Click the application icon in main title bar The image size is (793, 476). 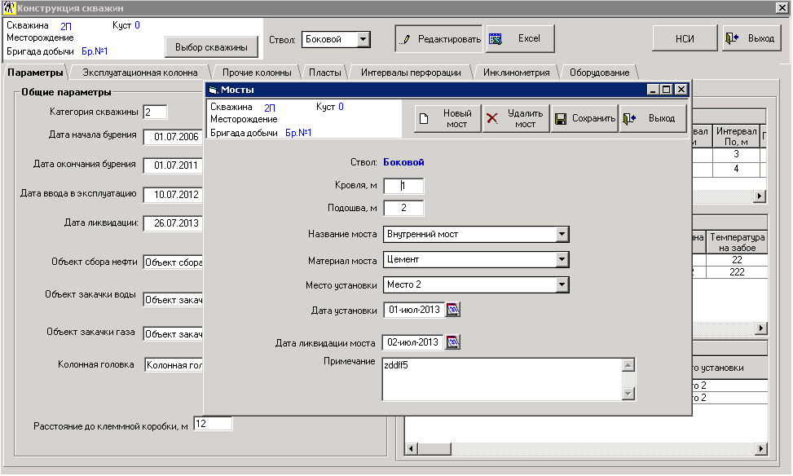(9, 8)
